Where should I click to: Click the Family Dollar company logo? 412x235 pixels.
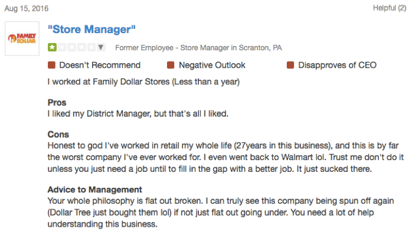(x=22, y=38)
